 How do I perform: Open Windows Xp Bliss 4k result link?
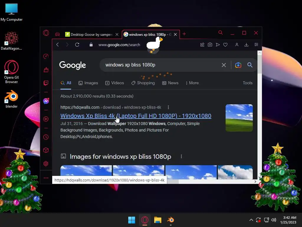click(x=136, y=116)
